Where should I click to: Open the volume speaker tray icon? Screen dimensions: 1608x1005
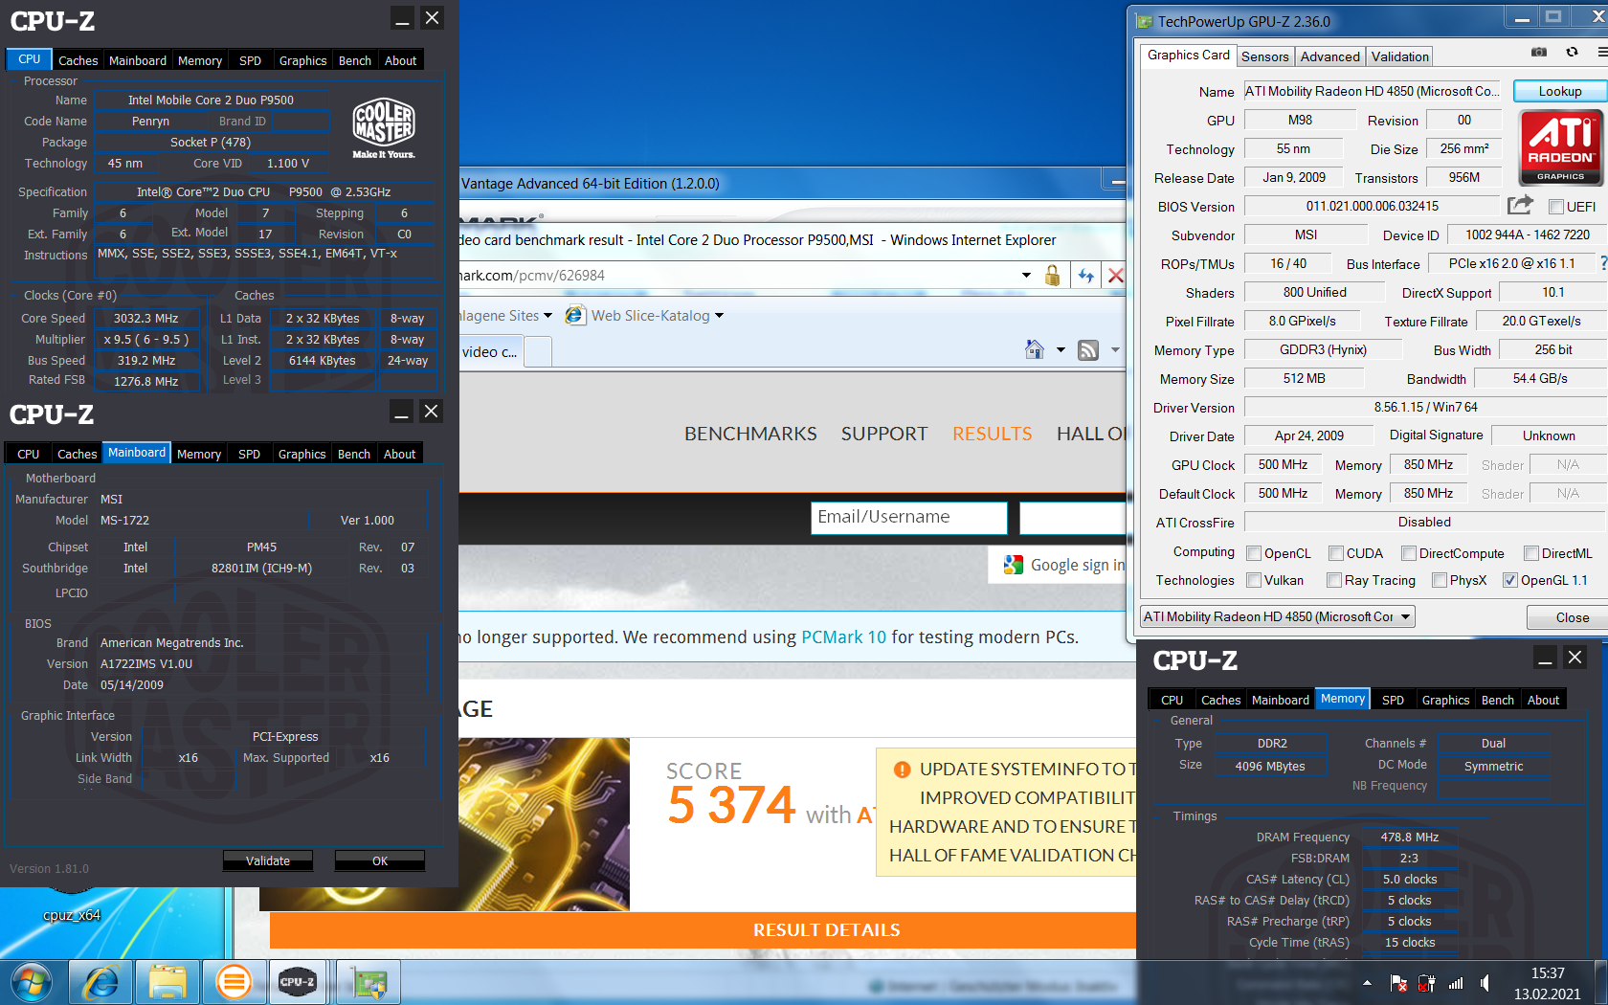1485,983
